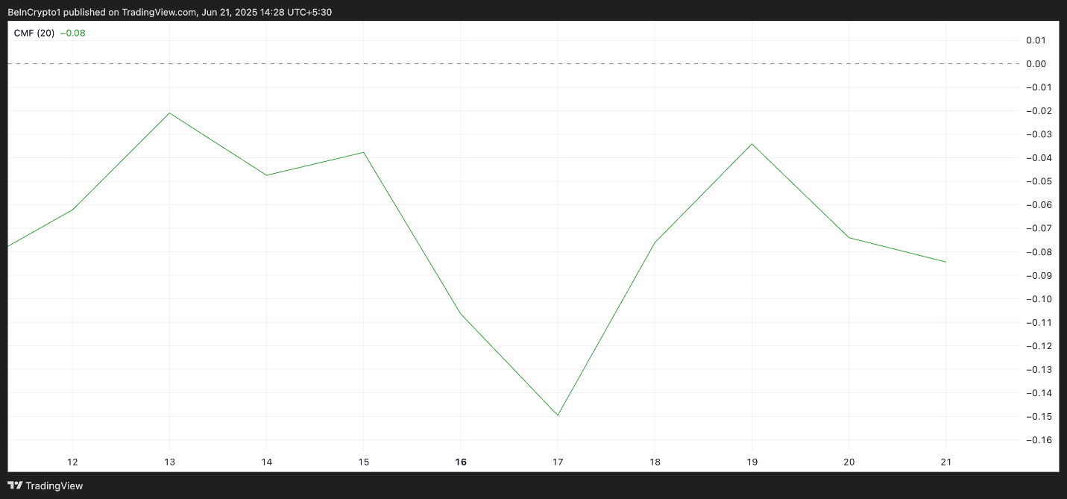Click the CMF peak near −0.02
Screen dimensions: 1067x499
(169, 113)
